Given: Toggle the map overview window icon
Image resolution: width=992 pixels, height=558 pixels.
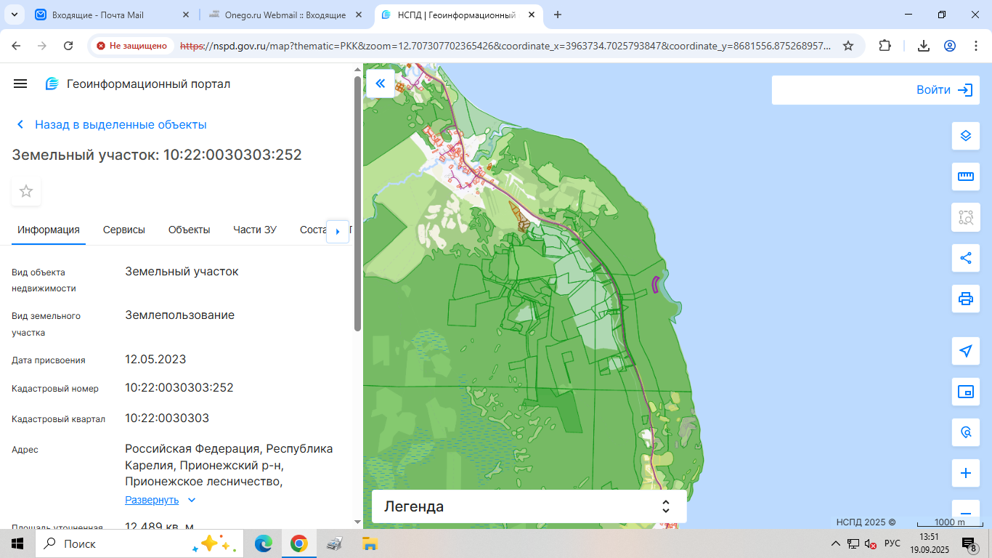Looking at the screenshot, I should click(x=965, y=392).
